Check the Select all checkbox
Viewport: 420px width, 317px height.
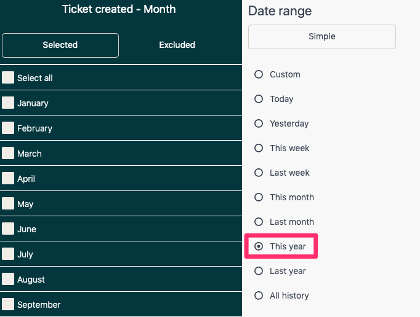click(8, 77)
